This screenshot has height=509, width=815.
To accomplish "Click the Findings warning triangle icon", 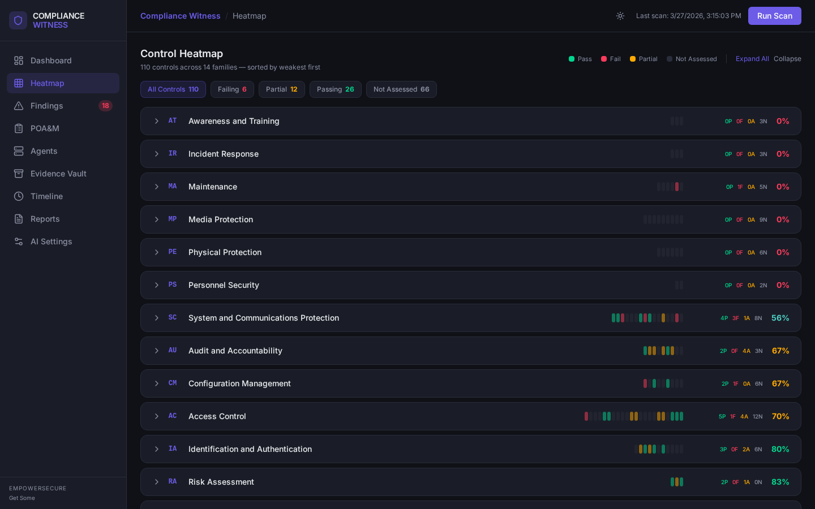I will (19, 106).
